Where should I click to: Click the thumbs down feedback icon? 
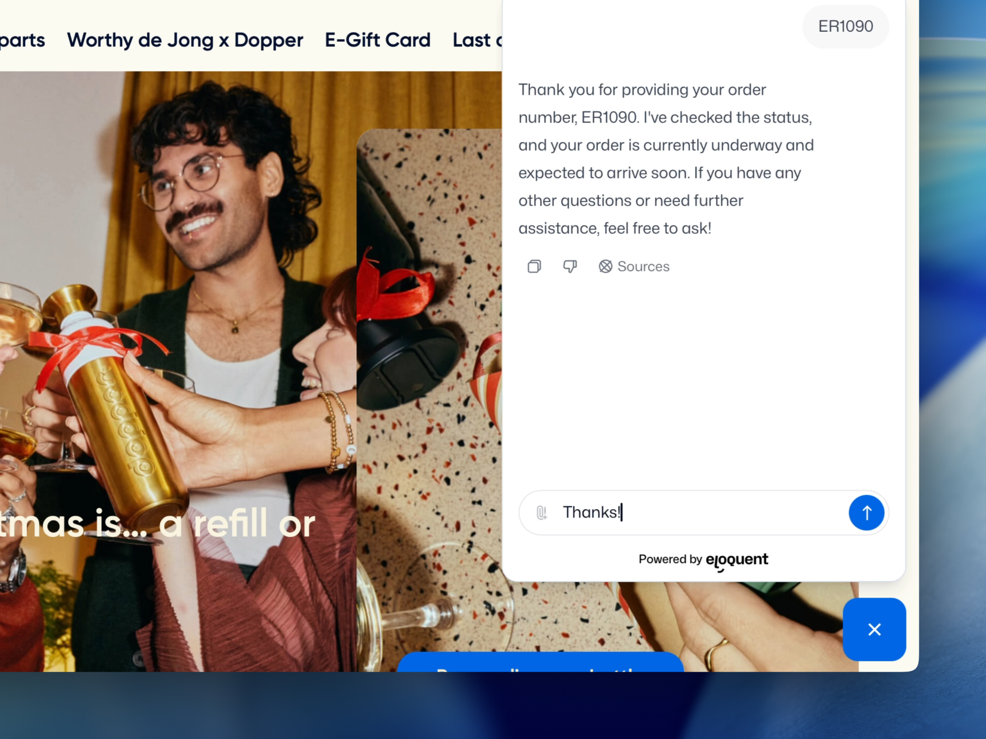coord(570,266)
